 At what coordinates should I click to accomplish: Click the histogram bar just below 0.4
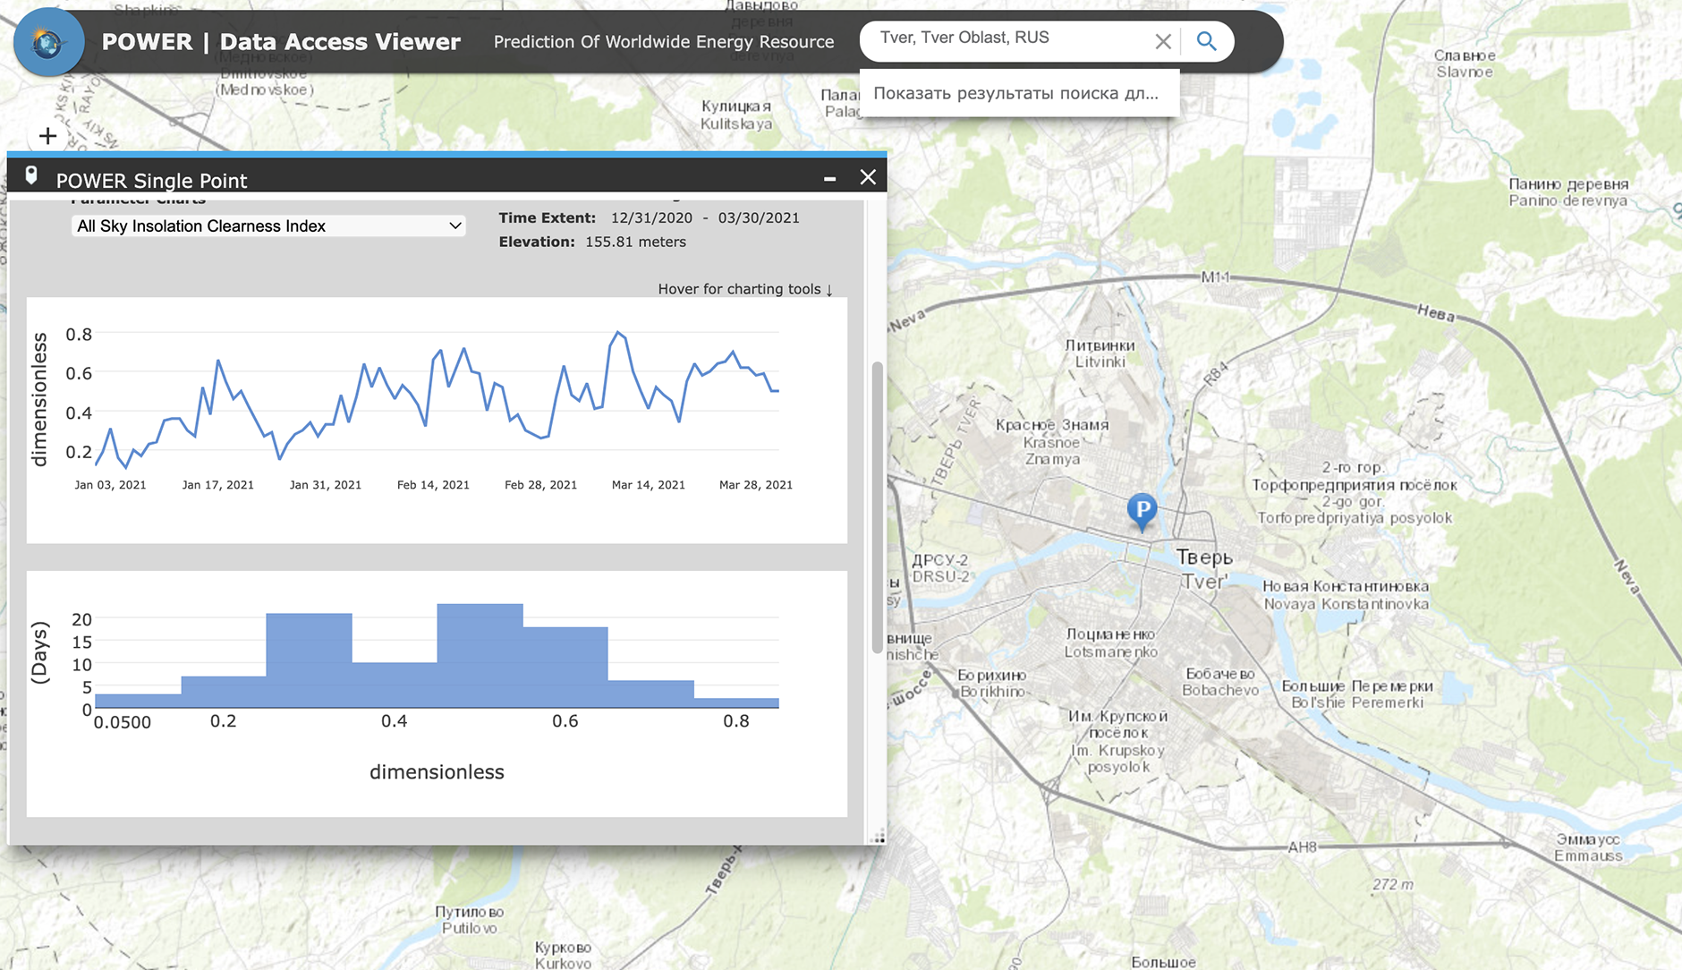(309, 660)
